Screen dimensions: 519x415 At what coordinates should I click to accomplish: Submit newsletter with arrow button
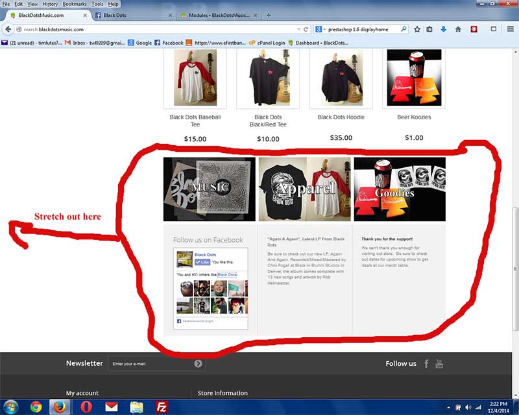point(198,364)
